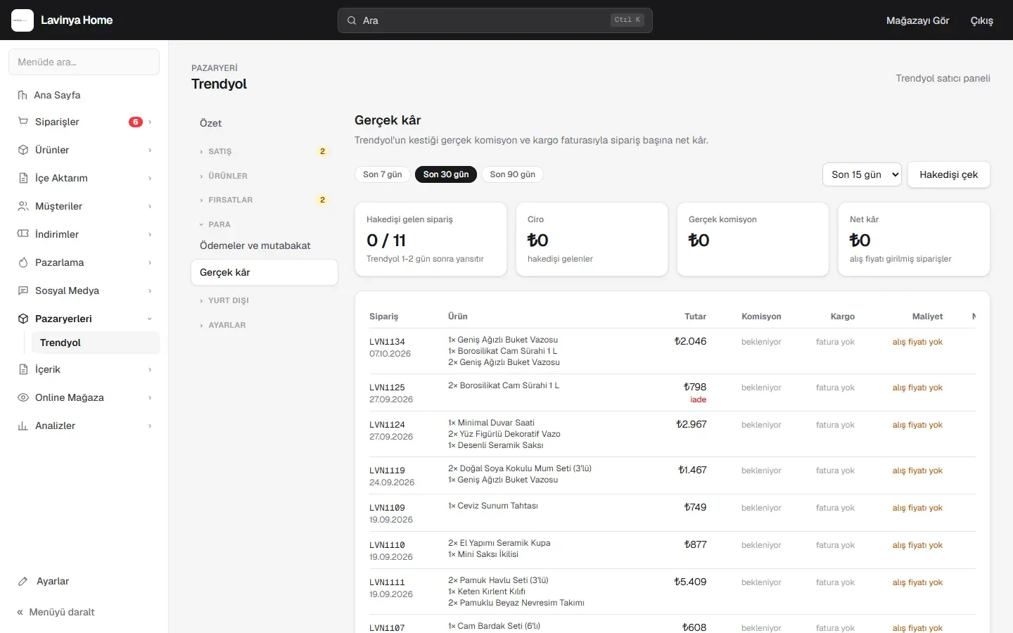The width and height of the screenshot is (1013, 633).
Task: Click the Online Mağaza eye icon
Action: [23, 397]
